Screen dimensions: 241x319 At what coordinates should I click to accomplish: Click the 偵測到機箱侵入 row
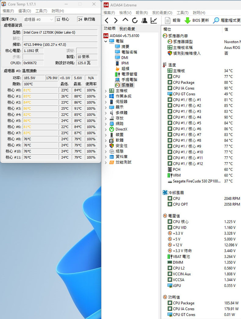click(x=204, y=53)
